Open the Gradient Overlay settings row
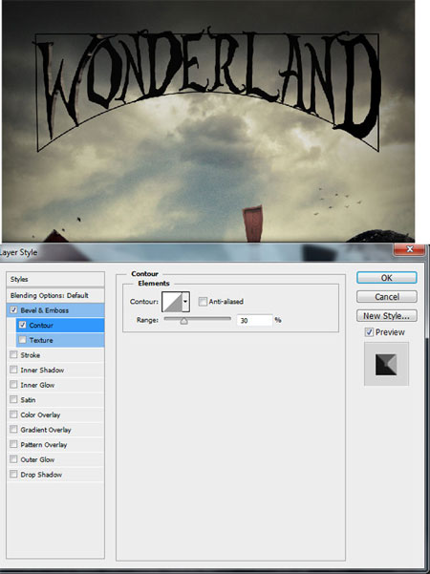430x574 pixels. (x=55, y=430)
